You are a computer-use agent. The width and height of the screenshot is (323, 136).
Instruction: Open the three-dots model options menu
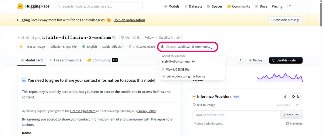click(240, 60)
